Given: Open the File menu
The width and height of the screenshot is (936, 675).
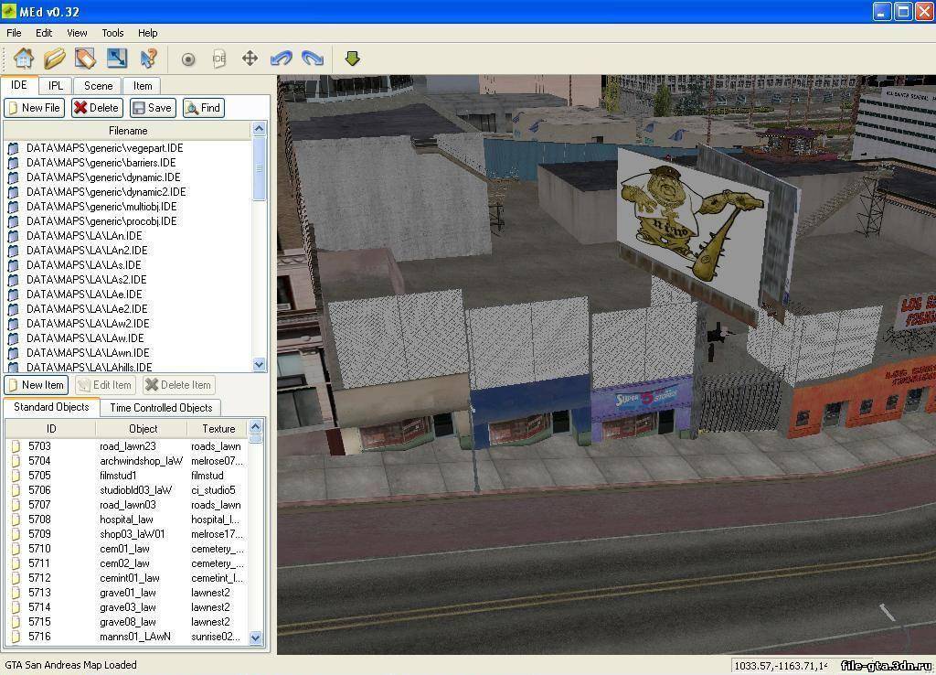Looking at the screenshot, I should tap(14, 33).
